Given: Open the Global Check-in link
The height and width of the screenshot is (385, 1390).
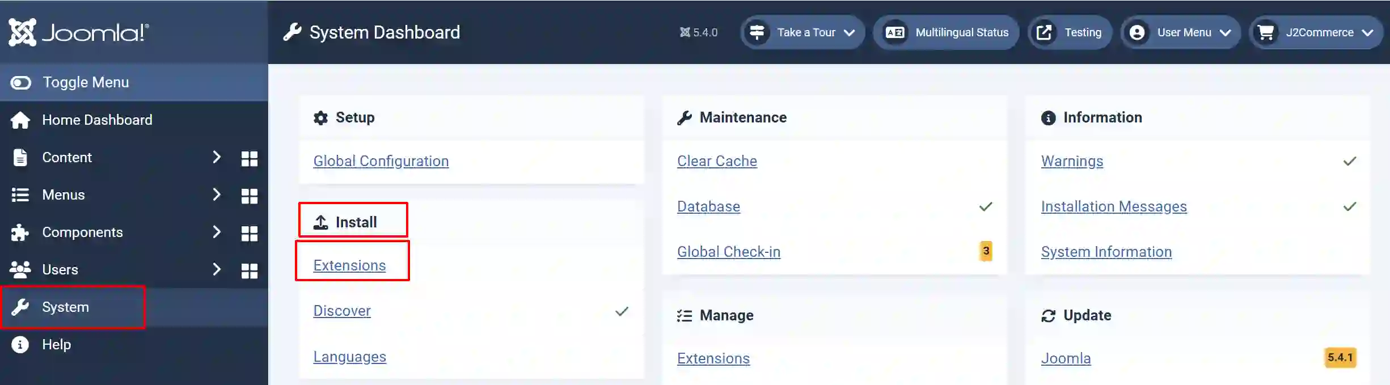Looking at the screenshot, I should click(x=729, y=252).
